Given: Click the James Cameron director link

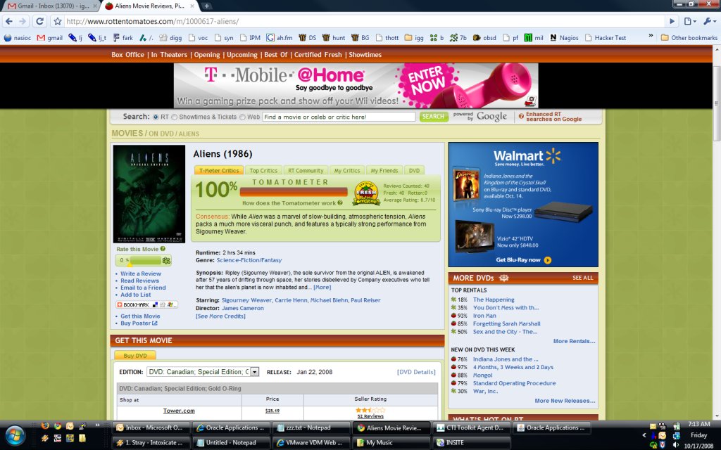Looking at the screenshot, I should (243, 308).
